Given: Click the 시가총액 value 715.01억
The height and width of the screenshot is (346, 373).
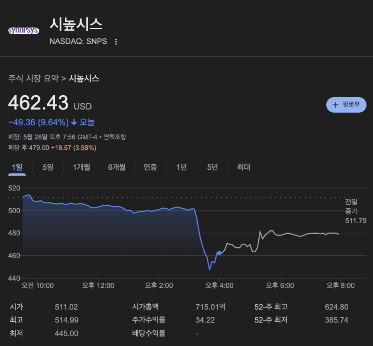Looking at the screenshot, I should 210,307.
